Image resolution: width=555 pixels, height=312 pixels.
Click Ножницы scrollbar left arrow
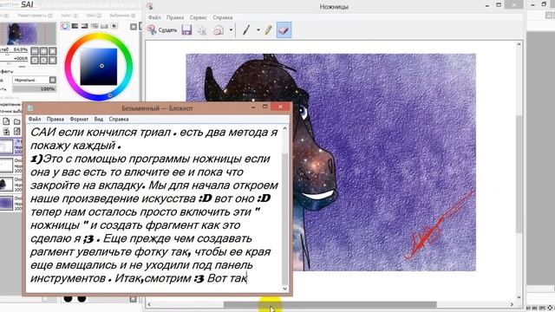click(x=149, y=304)
